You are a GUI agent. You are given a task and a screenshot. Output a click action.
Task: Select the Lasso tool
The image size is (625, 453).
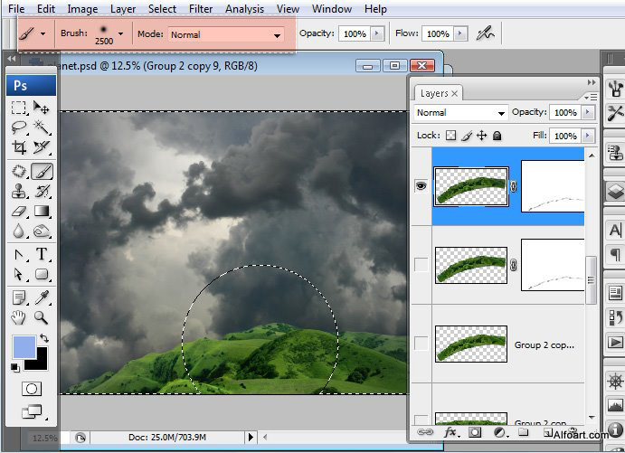click(x=18, y=127)
